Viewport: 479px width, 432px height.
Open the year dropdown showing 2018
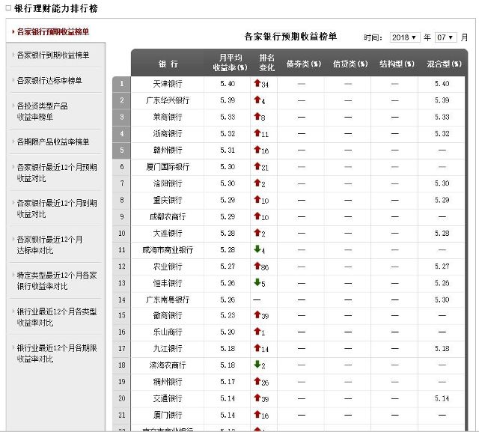tap(405, 37)
